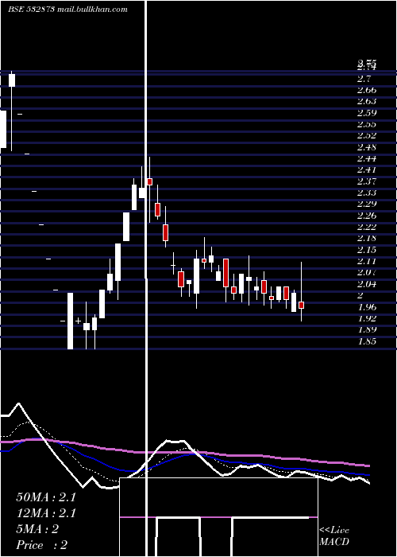
Task: Pick the 2.07 axis label
Action: [x=367, y=273]
